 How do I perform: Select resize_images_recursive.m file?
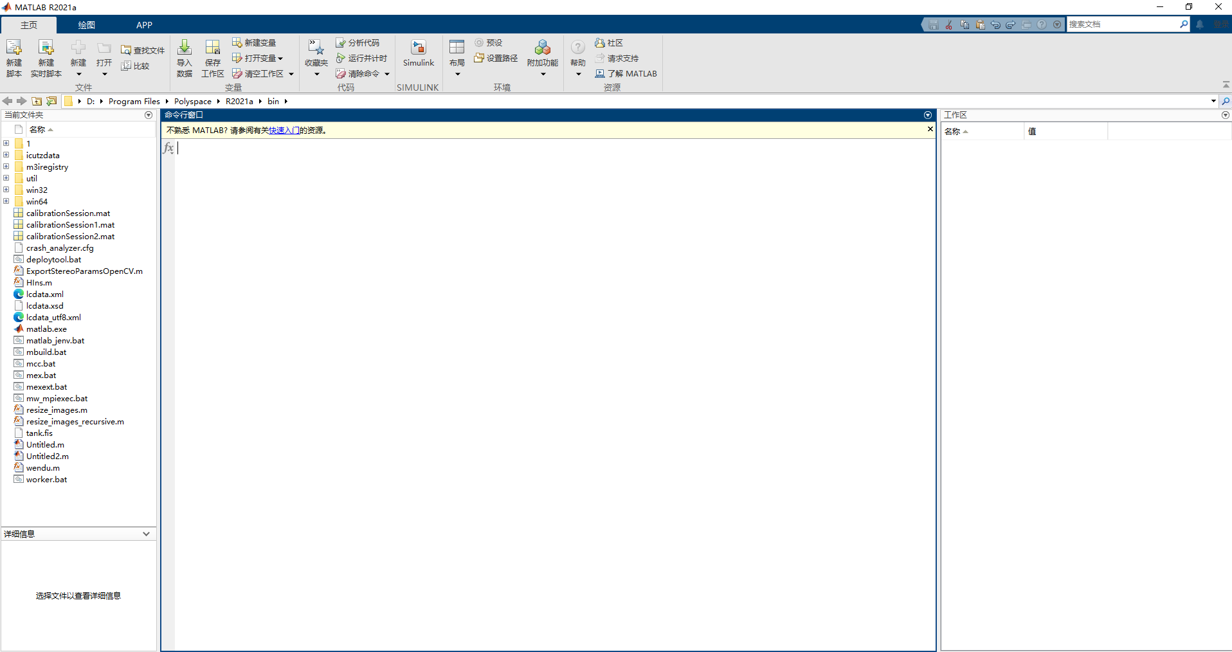click(x=75, y=421)
